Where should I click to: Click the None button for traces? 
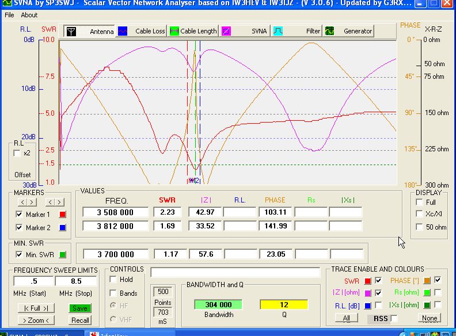[429, 318]
